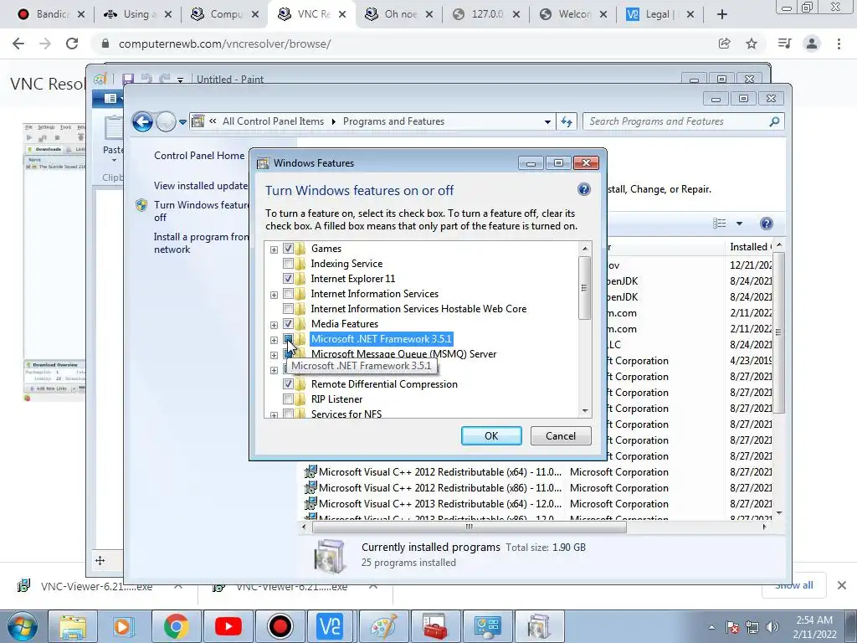
Task: Uncheck Internet Explorer 11 checkbox
Action: pyautogui.click(x=288, y=278)
